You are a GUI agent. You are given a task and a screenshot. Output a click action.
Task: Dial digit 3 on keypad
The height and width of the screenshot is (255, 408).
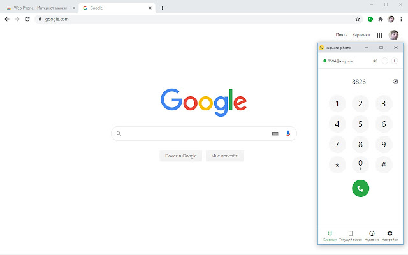coord(384,104)
